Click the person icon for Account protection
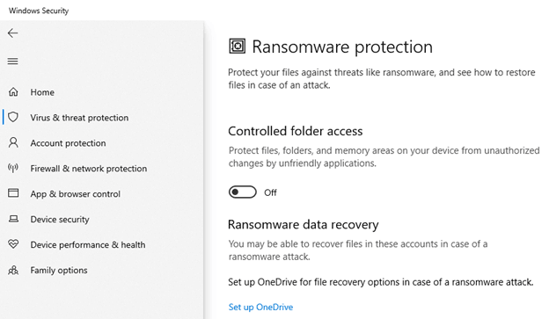 tap(13, 142)
